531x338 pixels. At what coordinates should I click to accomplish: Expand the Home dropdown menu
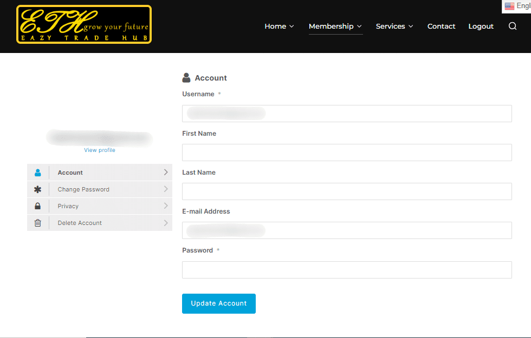(x=279, y=26)
